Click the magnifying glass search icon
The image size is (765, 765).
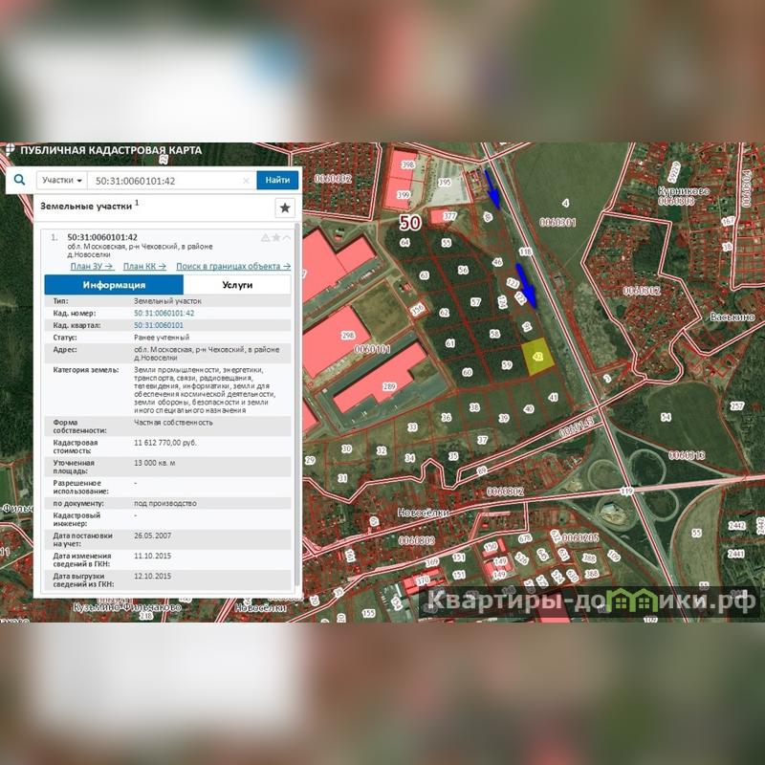(19, 180)
